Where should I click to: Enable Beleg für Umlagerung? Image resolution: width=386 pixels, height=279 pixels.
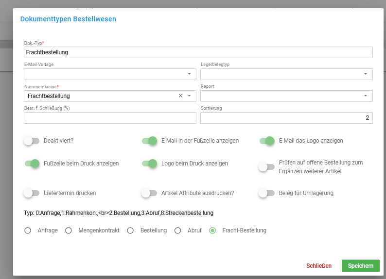coord(266,193)
